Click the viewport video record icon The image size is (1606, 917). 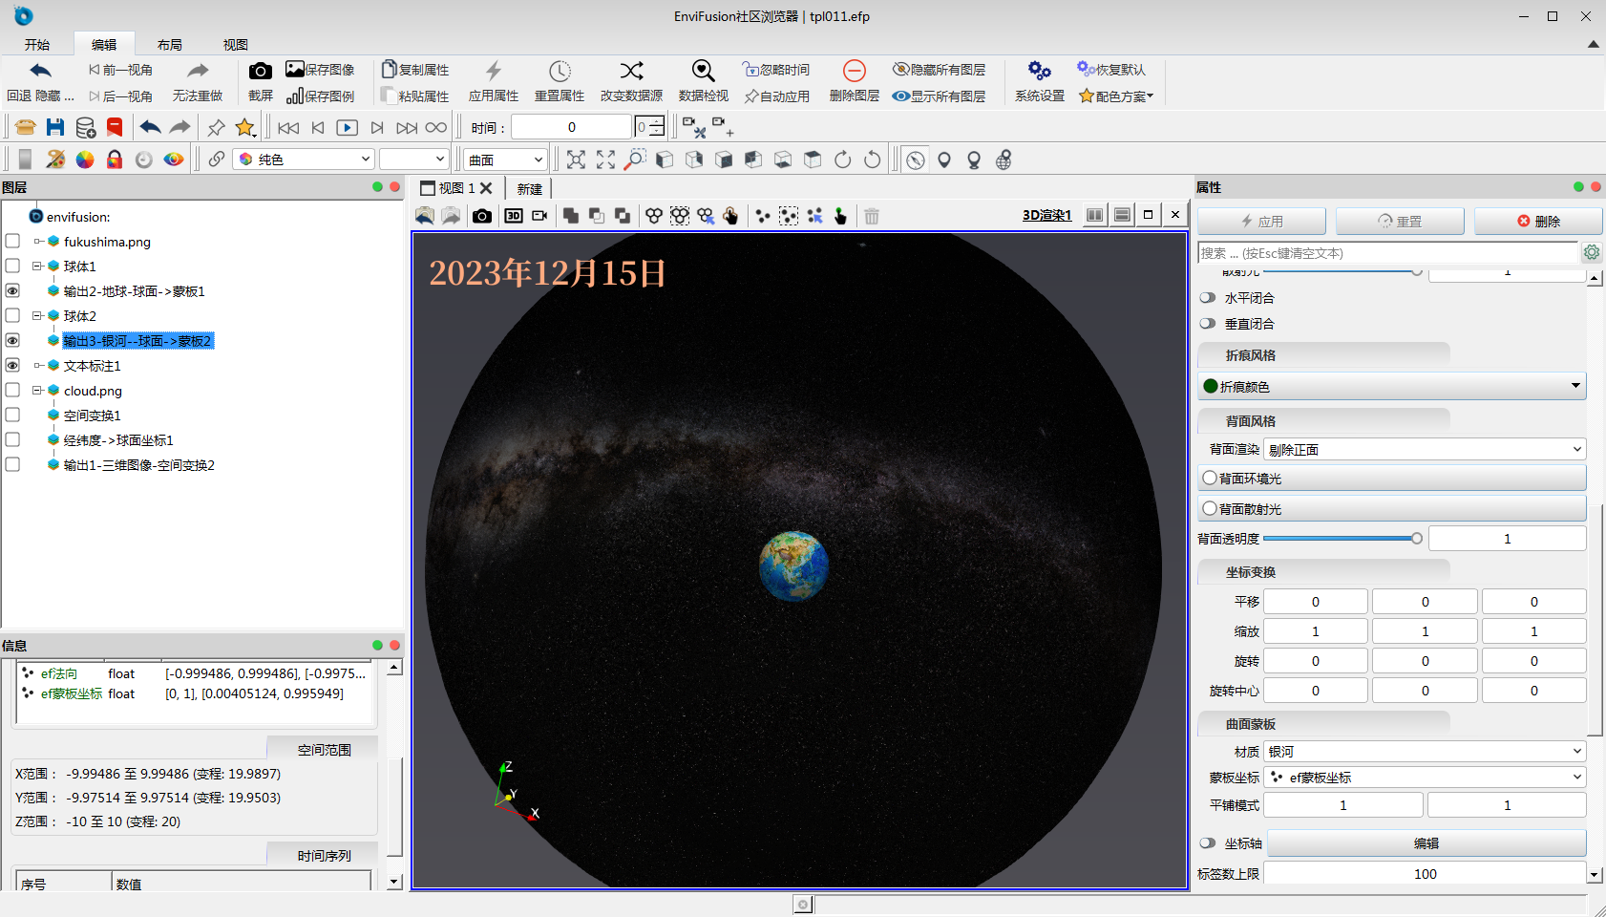539,216
